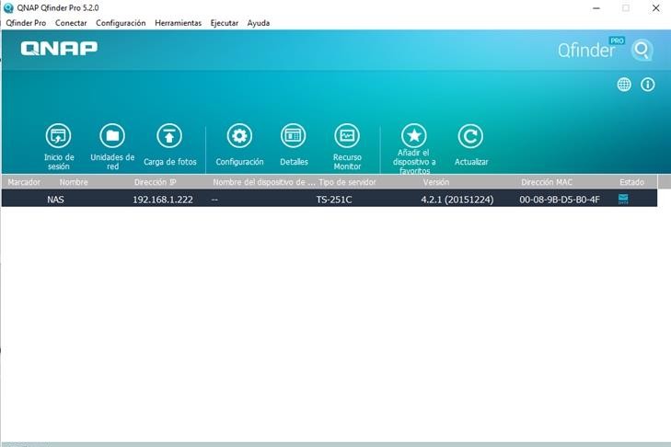Click the Carga de fotos upload icon
This screenshot has width=671, height=447.
coord(169,136)
